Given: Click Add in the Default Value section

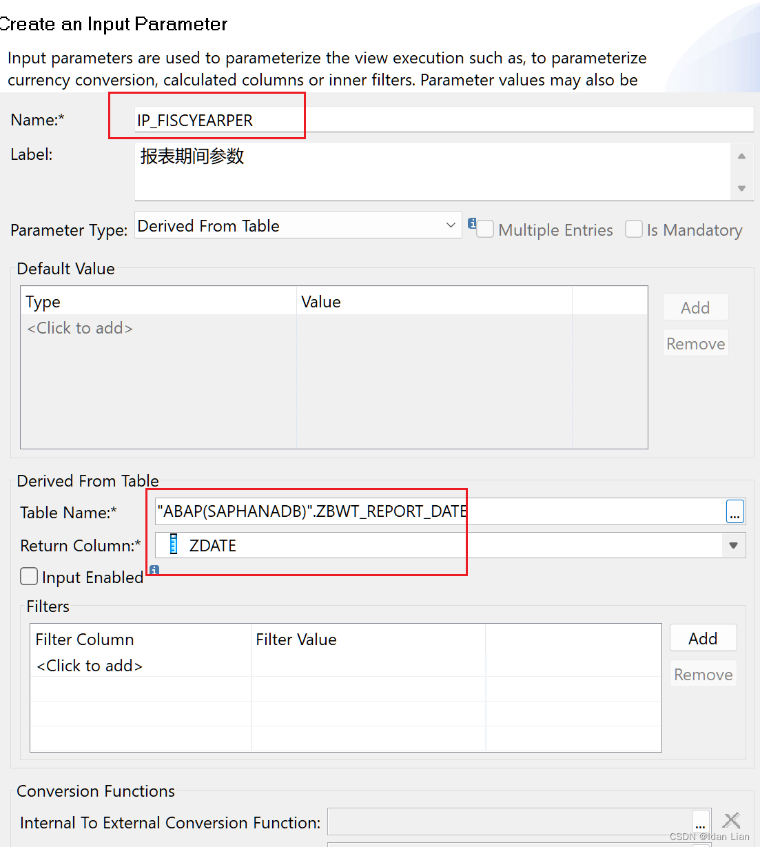Looking at the screenshot, I should point(695,307).
